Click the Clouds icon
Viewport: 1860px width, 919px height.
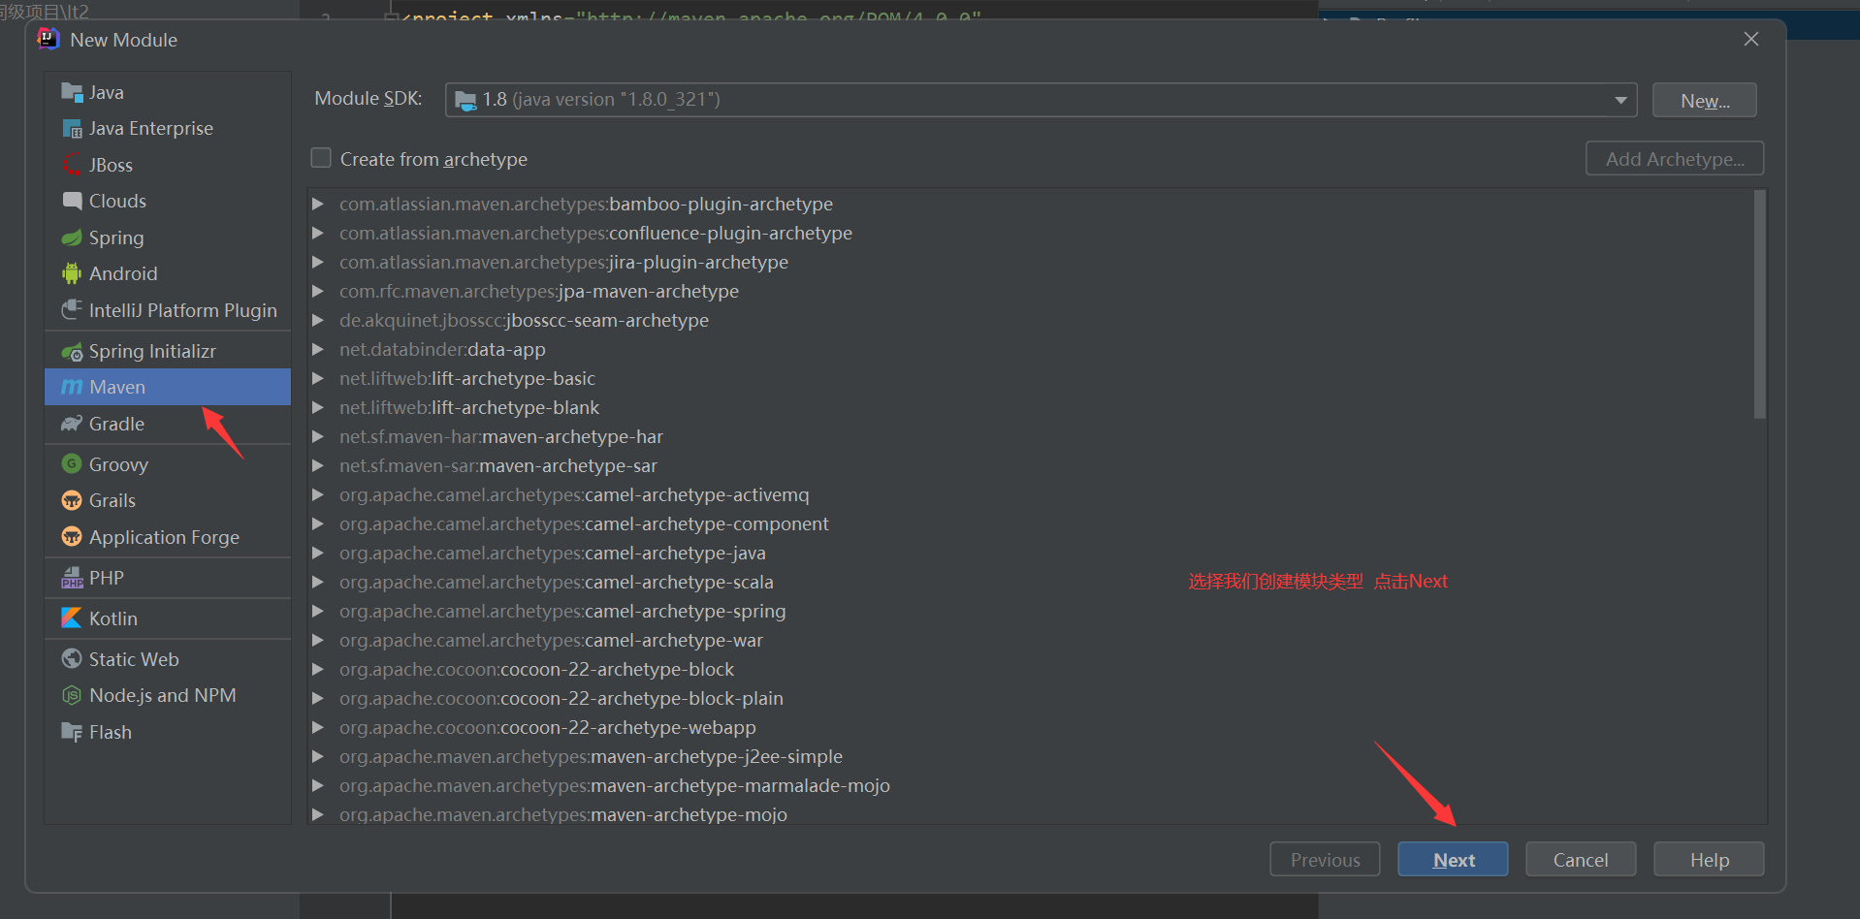point(72,201)
